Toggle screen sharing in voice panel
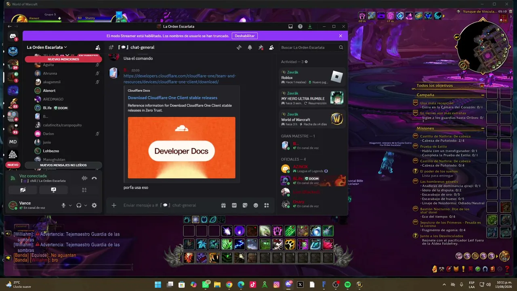Viewport: 517px width, 291px height. point(54,190)
